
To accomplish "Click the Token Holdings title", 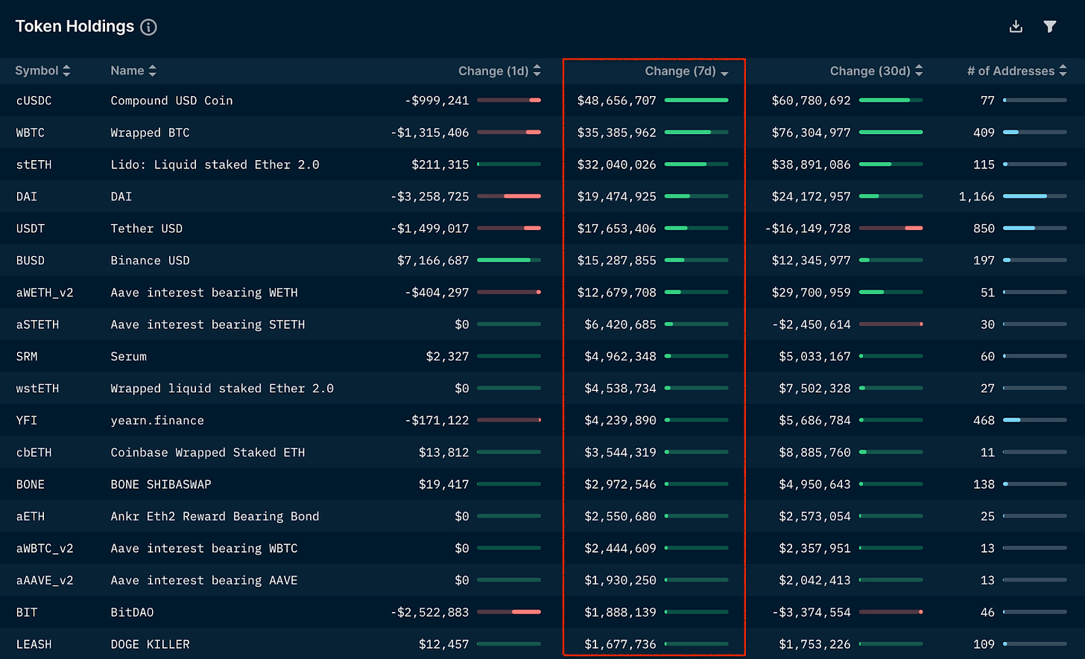I will (x=75, y=27).
